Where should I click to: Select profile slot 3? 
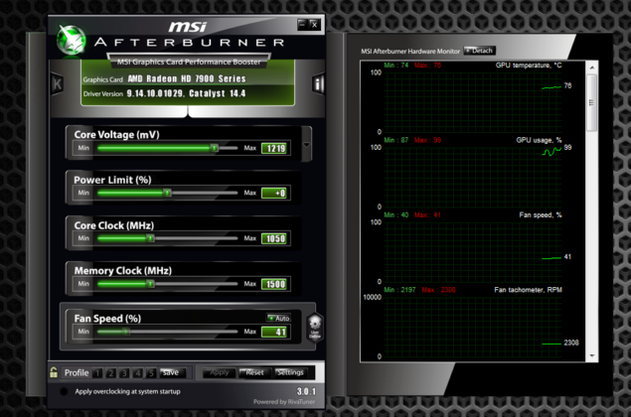coord(124,373)
